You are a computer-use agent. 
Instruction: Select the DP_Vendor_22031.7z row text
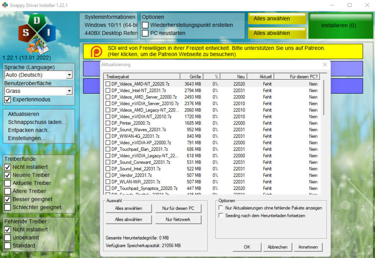point(132,175)
